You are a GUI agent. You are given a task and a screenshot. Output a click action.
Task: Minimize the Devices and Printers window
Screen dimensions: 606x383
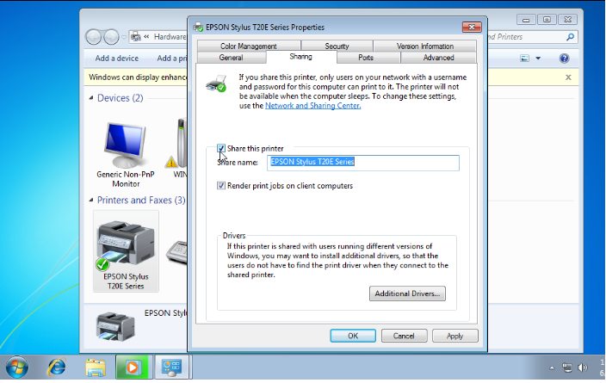(x=526, y=20)
